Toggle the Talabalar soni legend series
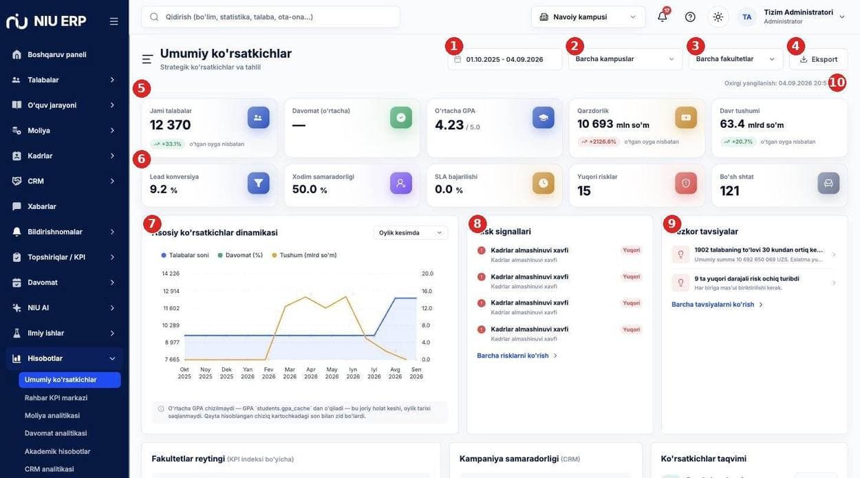This screenshot has width=860, height=478. click(x=185, y=255)
